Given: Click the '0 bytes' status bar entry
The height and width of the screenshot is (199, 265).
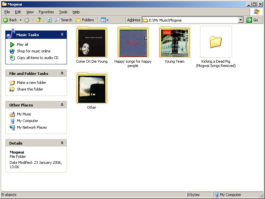Looking at the screenshot, I should pyautogui.click(x=193, y=195).
